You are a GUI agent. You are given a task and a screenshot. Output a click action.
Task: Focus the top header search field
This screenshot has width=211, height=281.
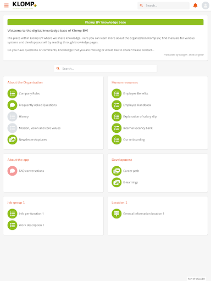(x=163, y=5)
